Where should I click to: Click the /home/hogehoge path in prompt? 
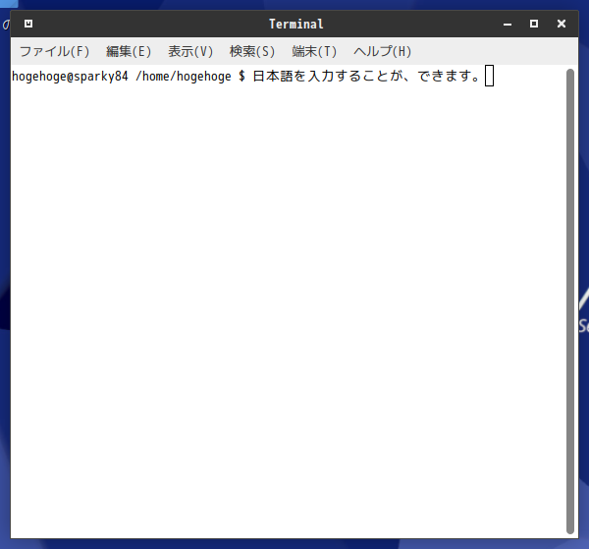coord(184,77)
